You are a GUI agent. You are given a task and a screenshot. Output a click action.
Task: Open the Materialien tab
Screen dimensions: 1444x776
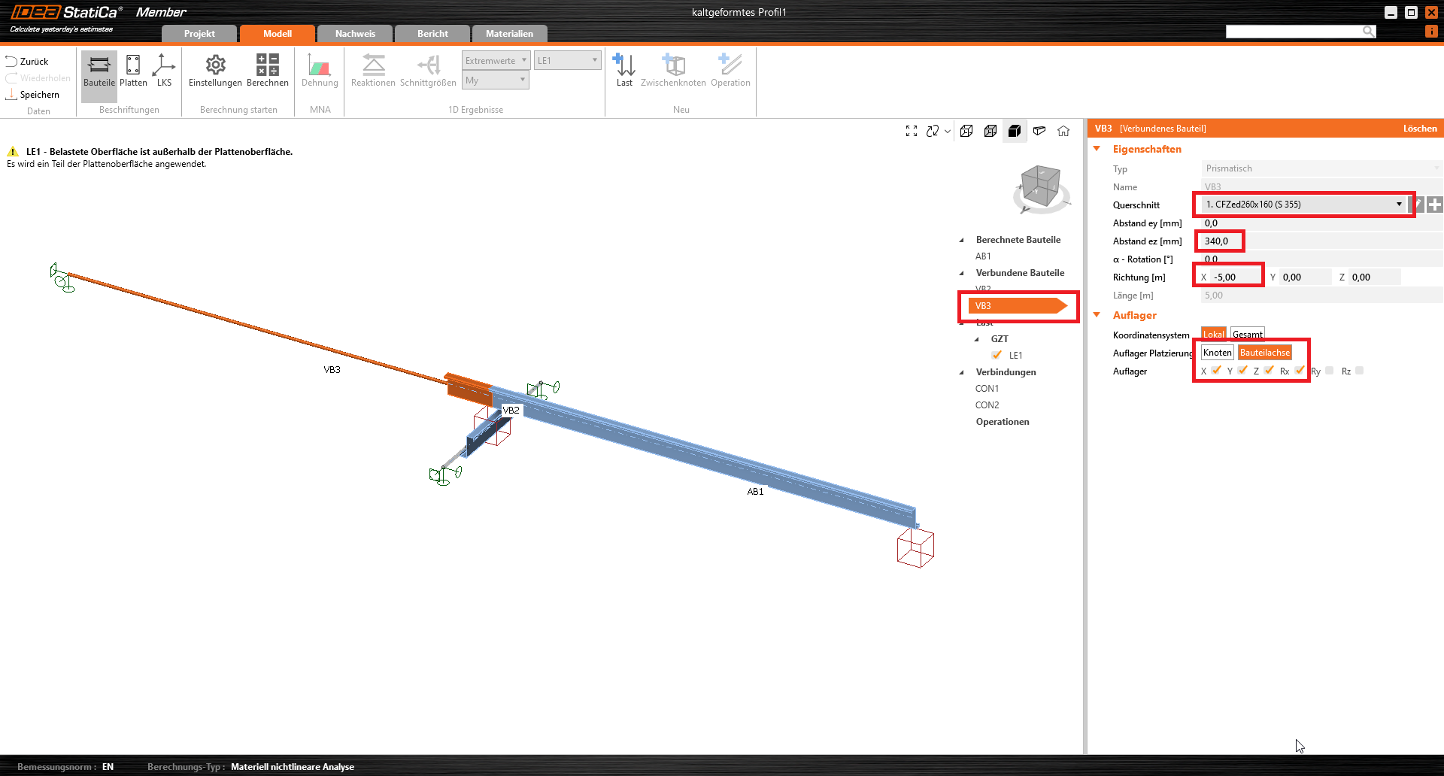click(x=509, y=34)
